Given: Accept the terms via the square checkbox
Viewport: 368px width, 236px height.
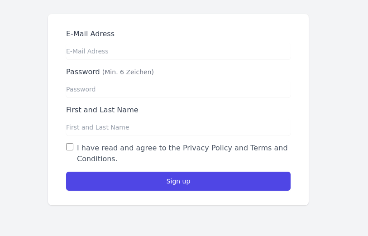Looking at the screenshot, I should (70, 147).
